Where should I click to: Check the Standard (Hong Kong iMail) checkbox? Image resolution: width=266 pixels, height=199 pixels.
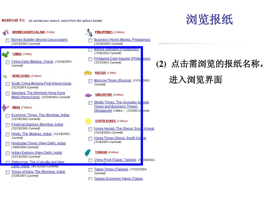pos(8,93)
